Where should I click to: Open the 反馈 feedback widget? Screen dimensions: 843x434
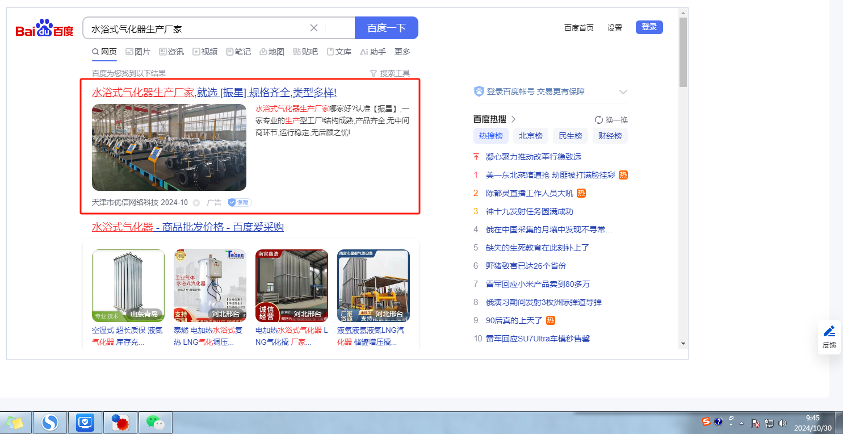point(829,337)
